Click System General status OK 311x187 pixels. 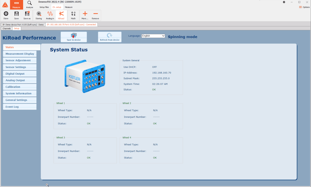(x=154, y=90)
